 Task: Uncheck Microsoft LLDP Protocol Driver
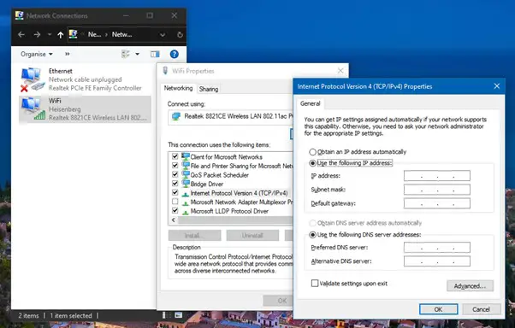(175, 211)
